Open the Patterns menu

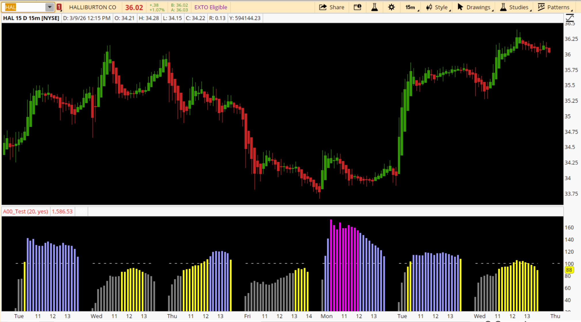(x=558, y=7)
